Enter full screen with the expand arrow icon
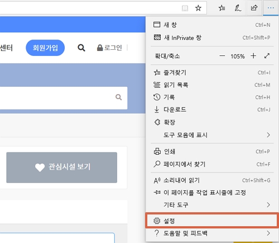 pos(267,56)
